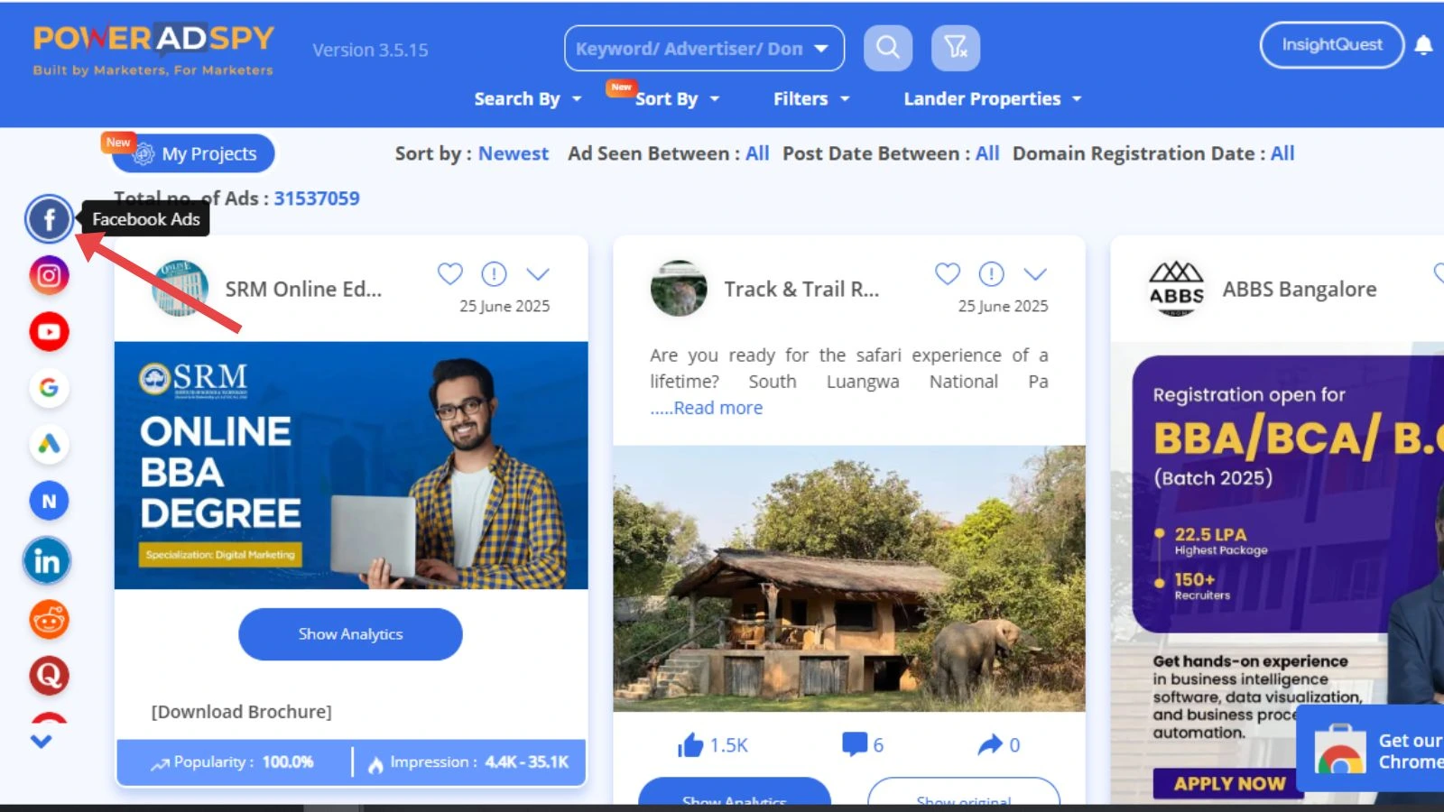Favorite the SRM Online Ed ad

point(449,273)
